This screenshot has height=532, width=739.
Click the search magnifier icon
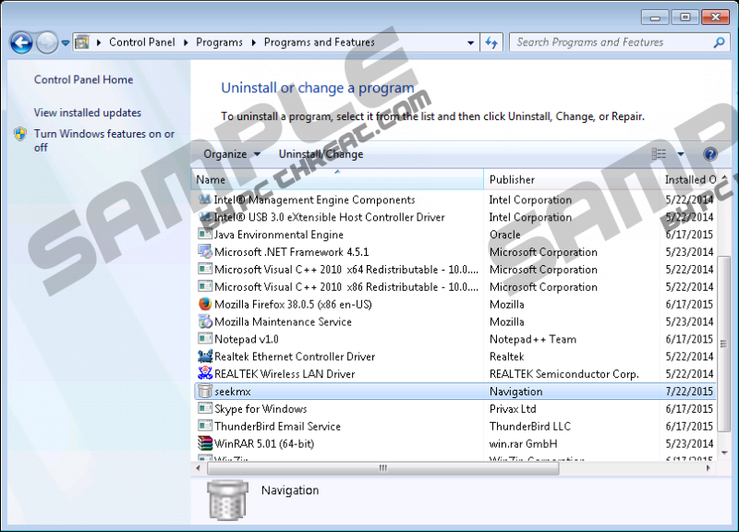pyautogui.click(x=719, y=42)
